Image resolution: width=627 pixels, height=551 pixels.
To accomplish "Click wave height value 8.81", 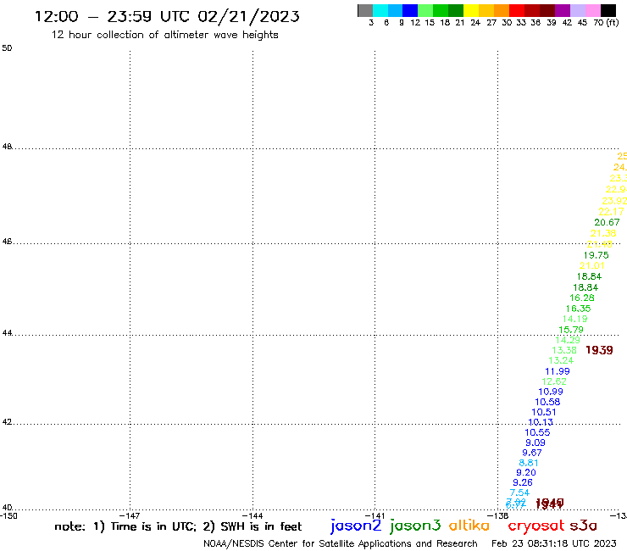I will coord(528,463).
